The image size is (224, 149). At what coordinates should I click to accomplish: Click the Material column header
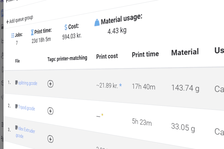click(185, 52)
